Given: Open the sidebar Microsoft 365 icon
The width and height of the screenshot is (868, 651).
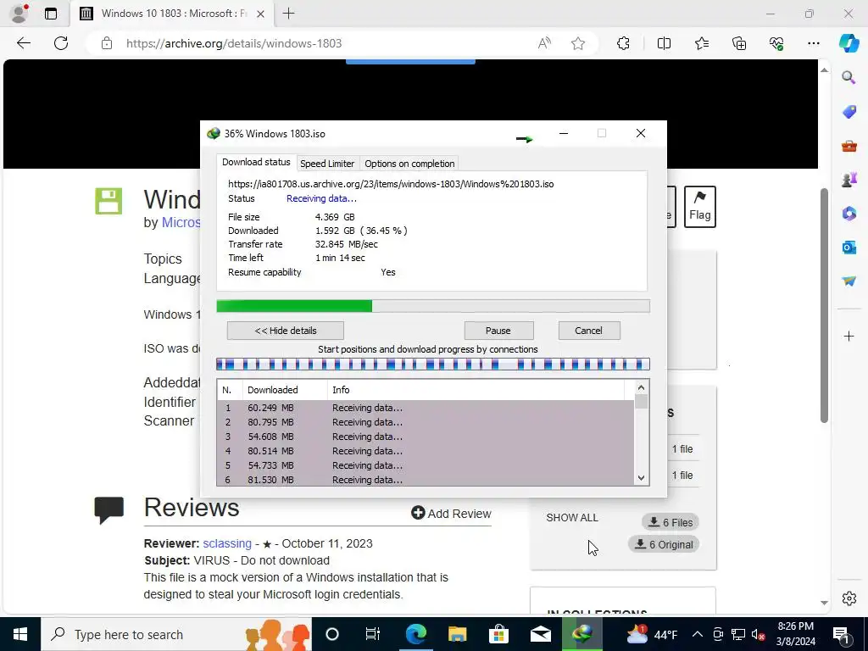Looking at the screenshot, I should [849, 213].
